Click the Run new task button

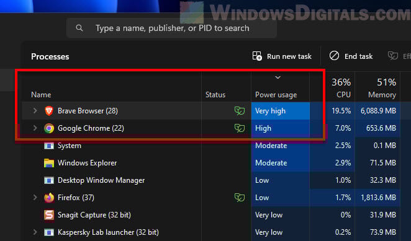[x=282, y=56]
